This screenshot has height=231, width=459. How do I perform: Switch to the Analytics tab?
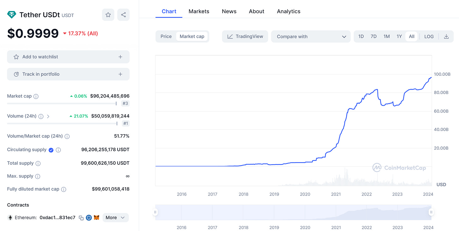coord(289,11)
